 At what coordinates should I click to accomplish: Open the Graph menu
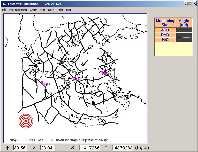click(x=33, y=10)
